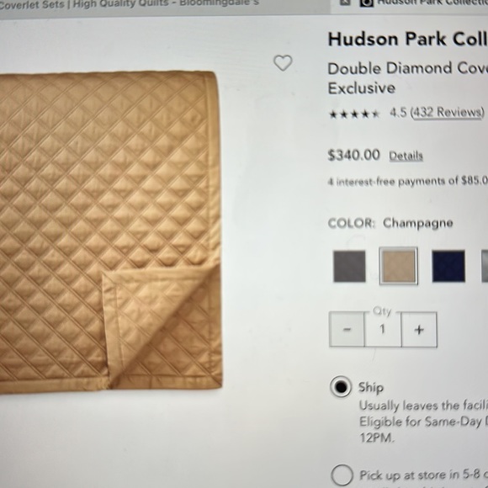Pick the gray color swatch
Viewport: 488px width, 488px height.
coord(349,267)
